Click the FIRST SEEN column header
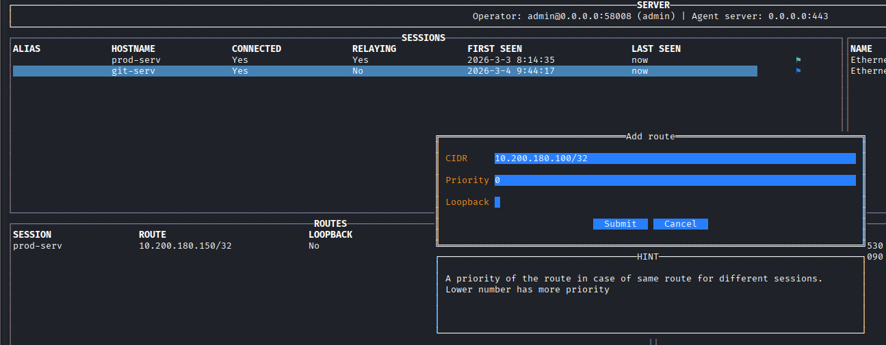The height and width of the screenshot is (345, 886). click(494, 49)
